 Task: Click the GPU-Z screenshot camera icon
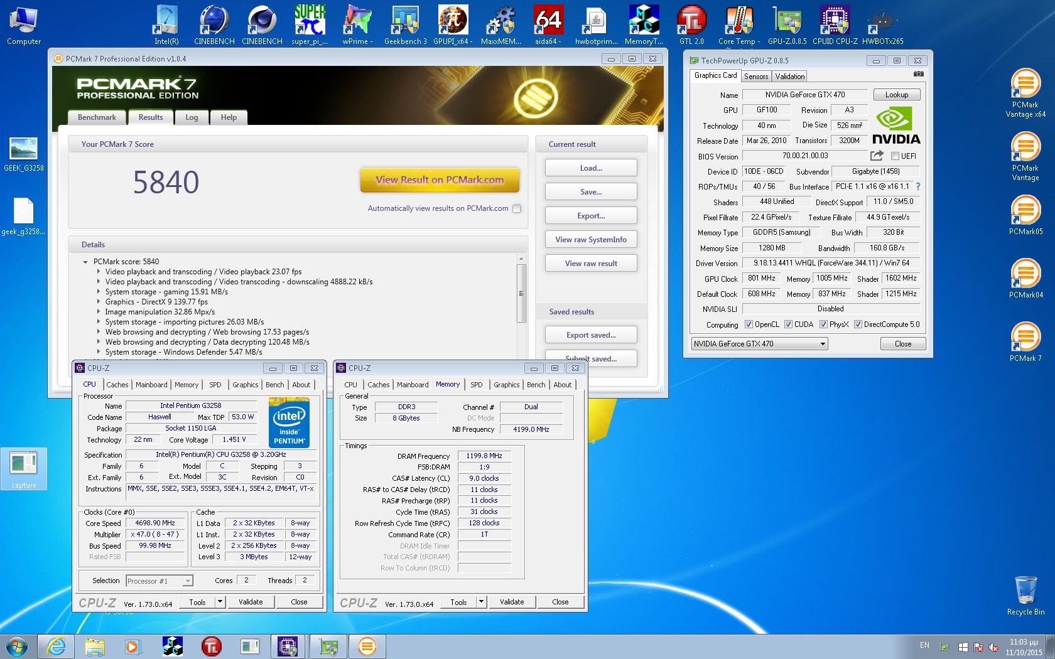coord(918,74)
